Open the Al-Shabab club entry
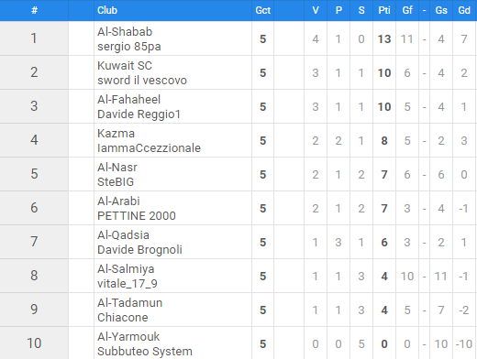477x359 pixels. (125, 32)
